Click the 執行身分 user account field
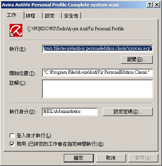The height and width of the screenshot is (166, 162). tap(70, 112)
